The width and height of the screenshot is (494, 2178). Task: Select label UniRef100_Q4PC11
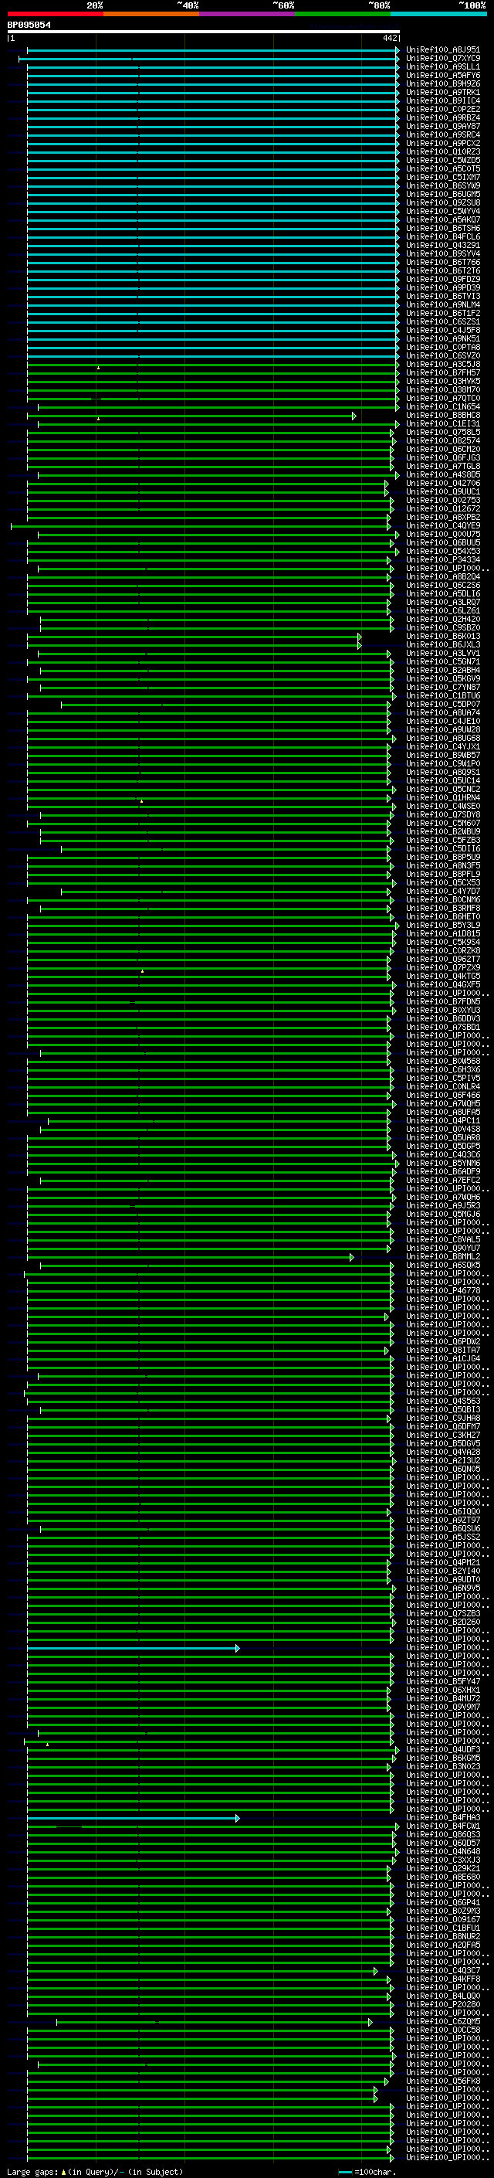point(442,1121)
